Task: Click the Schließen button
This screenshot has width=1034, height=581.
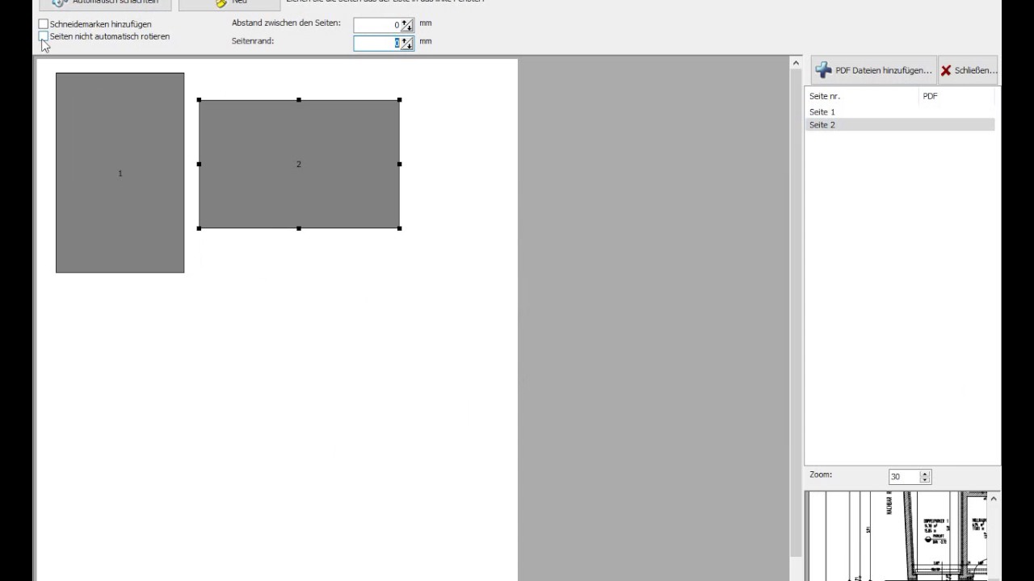Action: pyautogui.click(x=969, y=70)
